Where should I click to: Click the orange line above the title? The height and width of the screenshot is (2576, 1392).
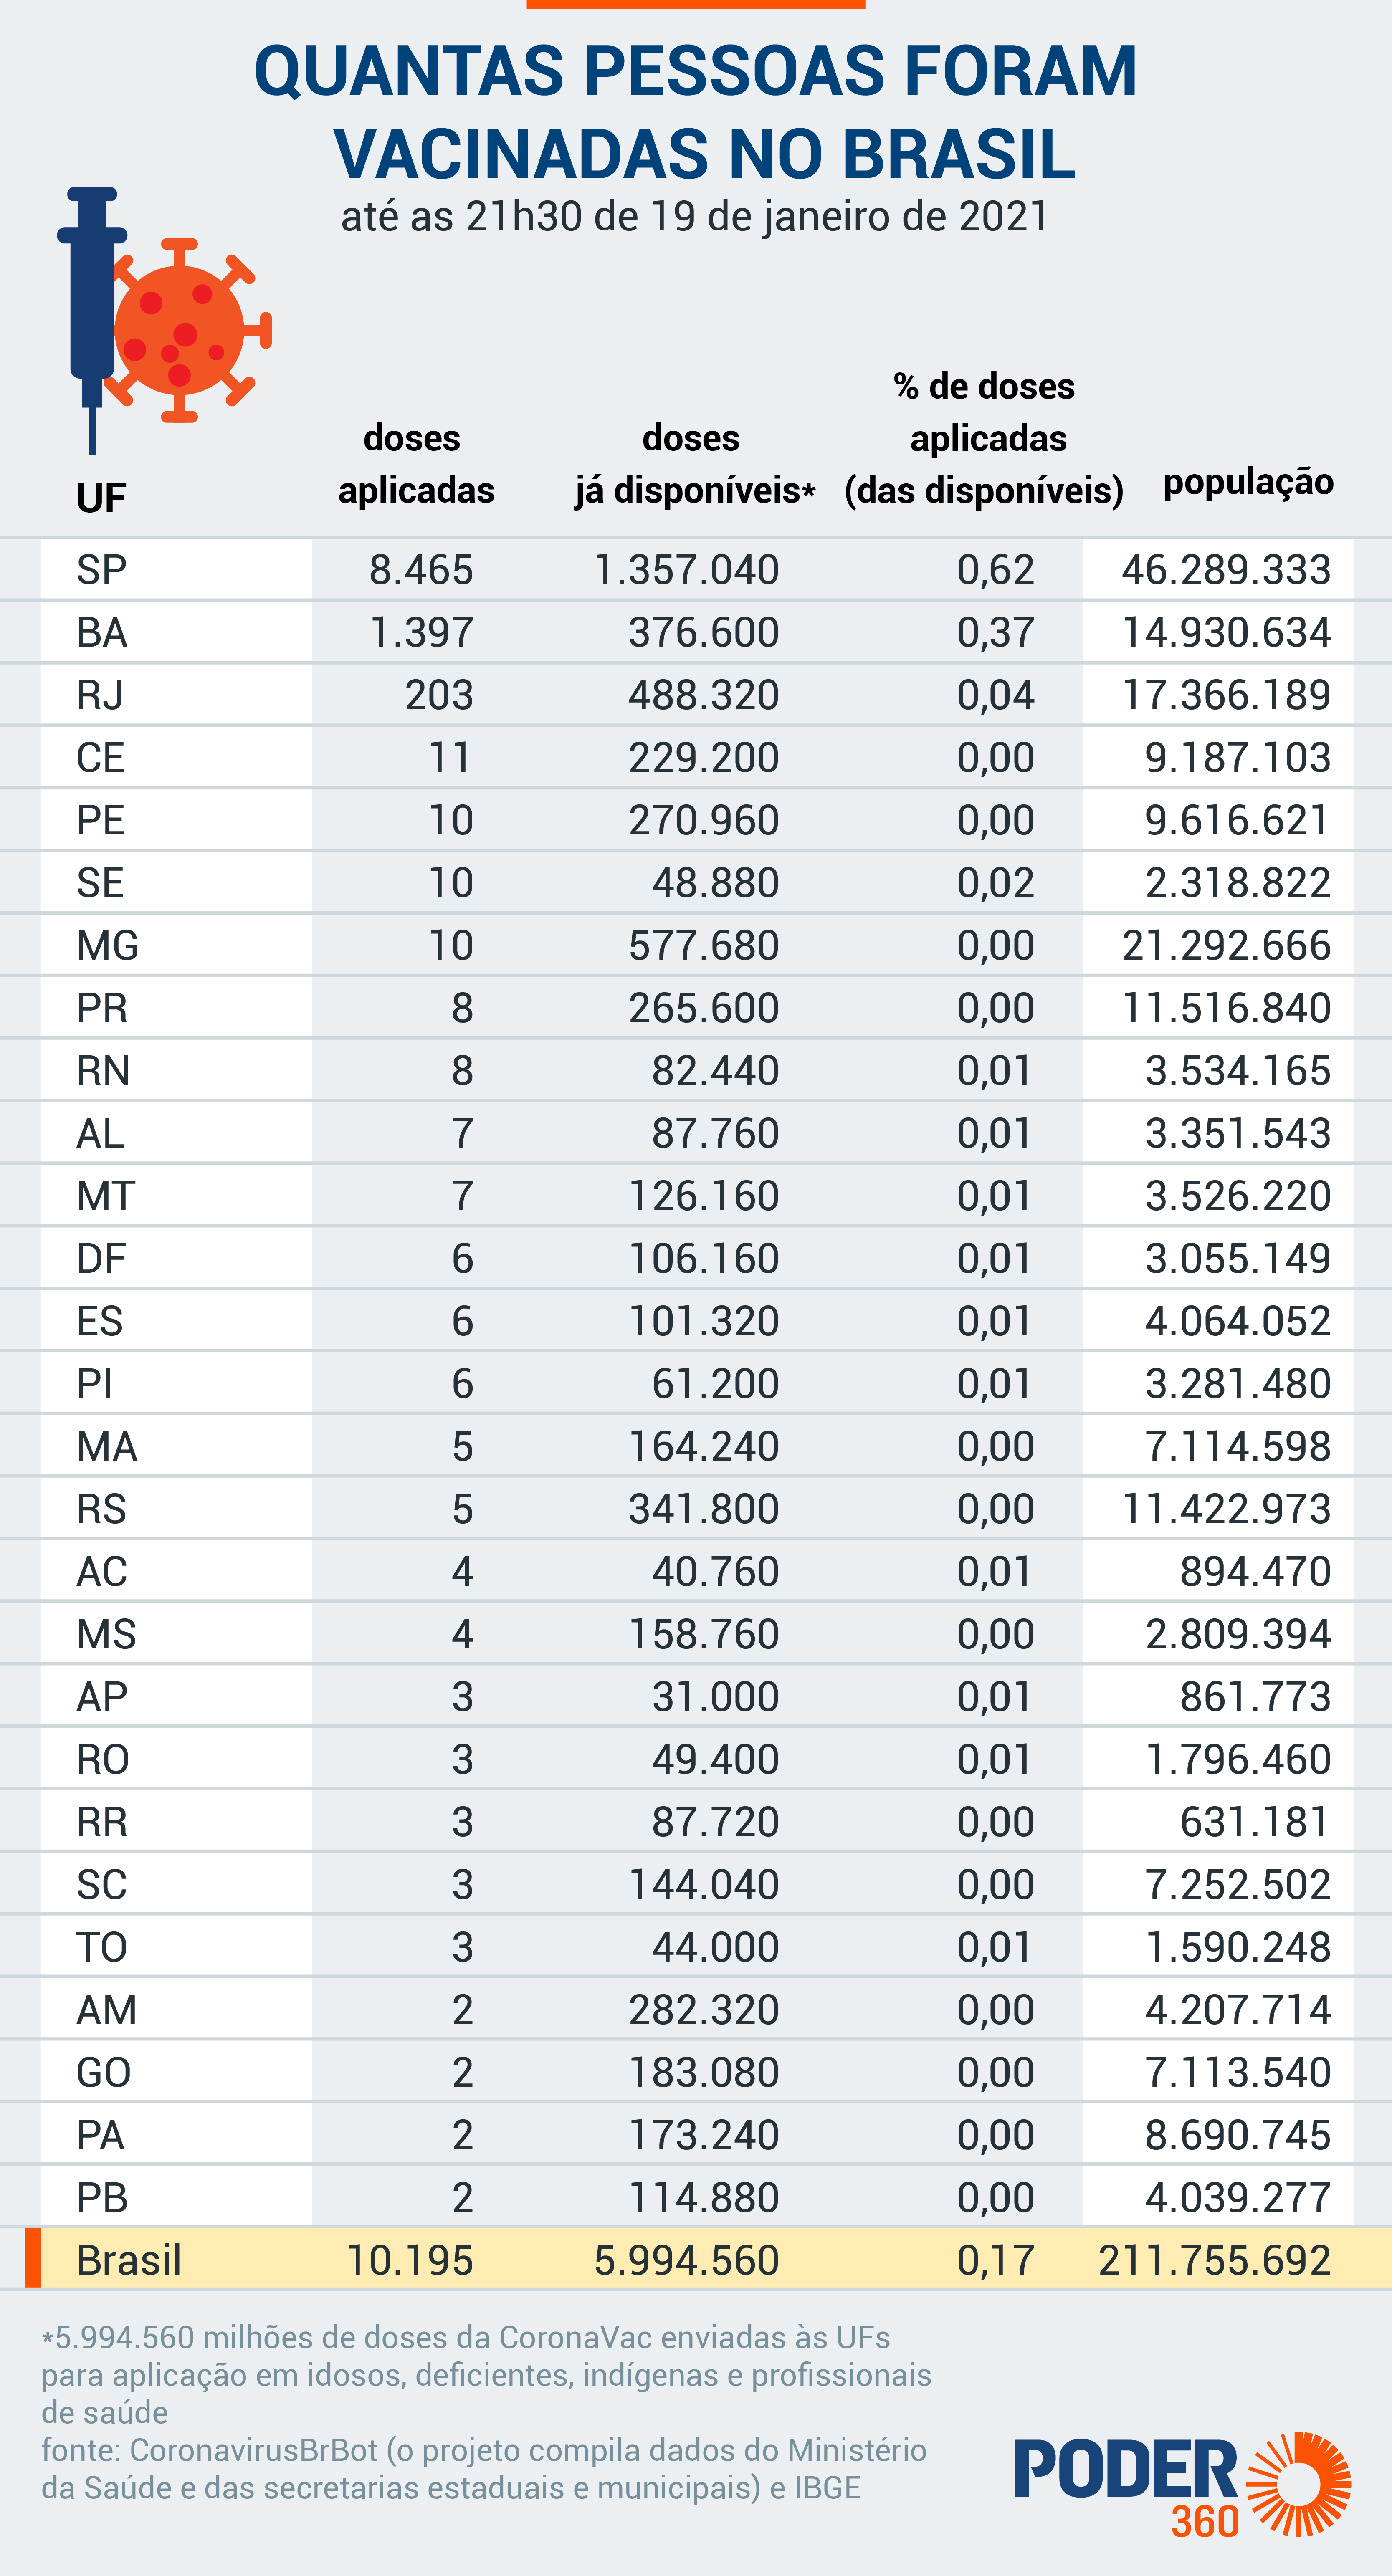[x=695, y=4]
